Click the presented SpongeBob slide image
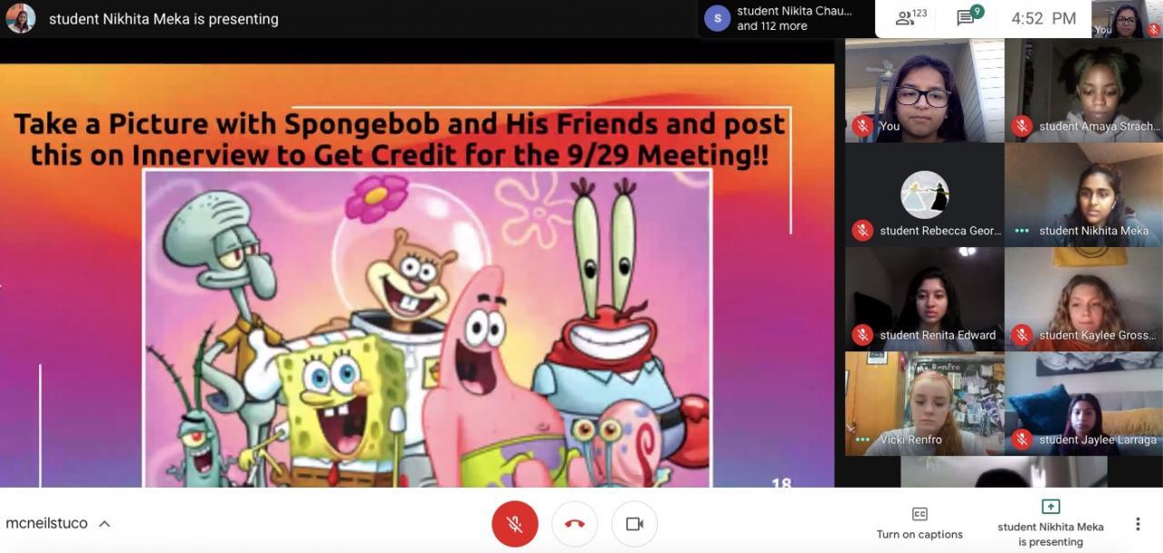This screenshot has width=1163, height=553. pos(427,327)
